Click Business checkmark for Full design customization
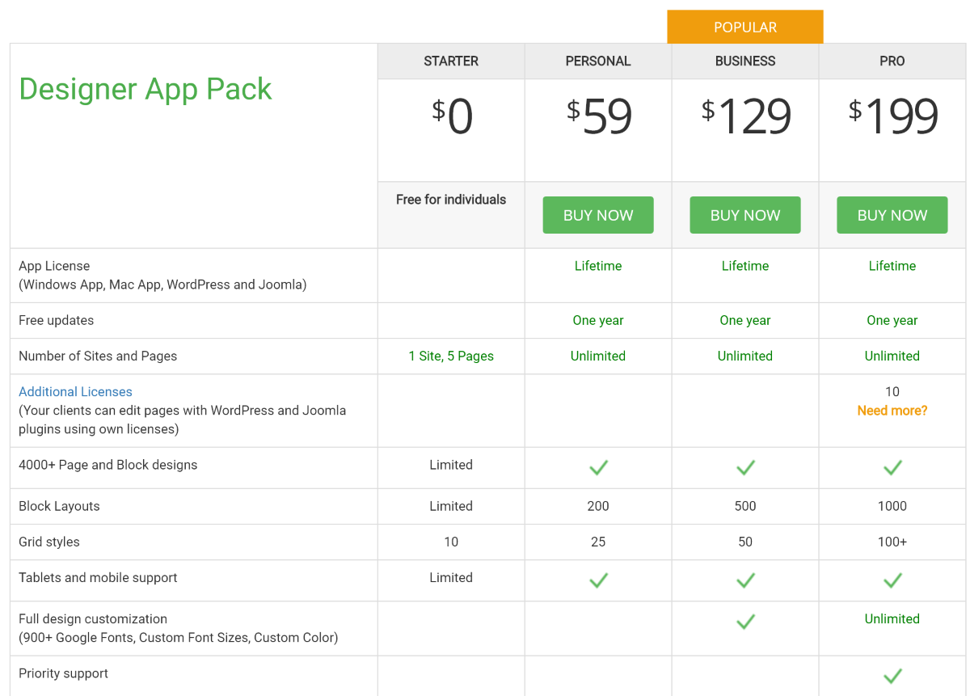 pyautogui.click(x=745, y=621)
